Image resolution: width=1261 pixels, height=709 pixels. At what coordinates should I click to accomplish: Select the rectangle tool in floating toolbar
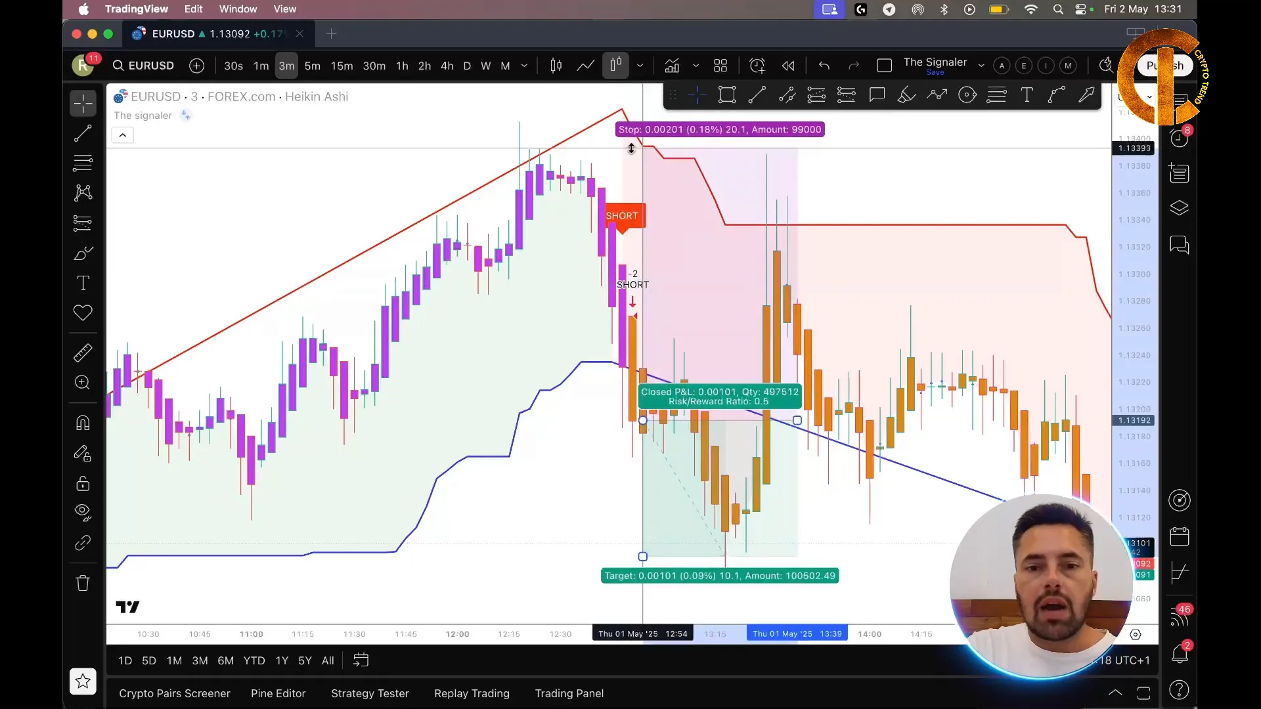[727, 95]
